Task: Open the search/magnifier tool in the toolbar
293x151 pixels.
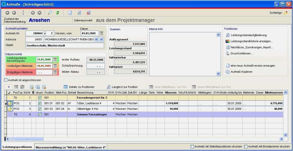Action: pyautogui.click(x=50, y=13)
